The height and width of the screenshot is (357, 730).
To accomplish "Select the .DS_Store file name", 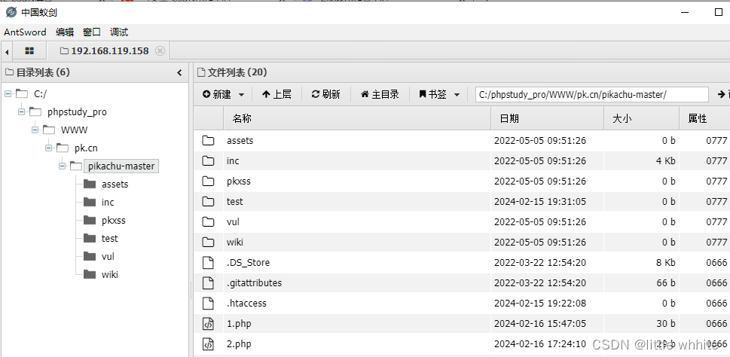I will click(248, 263).
